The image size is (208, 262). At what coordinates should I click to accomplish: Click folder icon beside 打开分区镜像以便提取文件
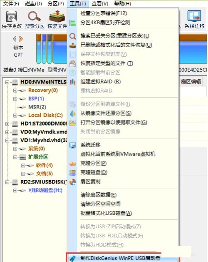73,123
